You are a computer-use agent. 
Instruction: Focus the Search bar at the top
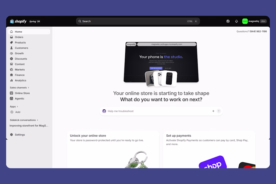click(x=138, y=21)
